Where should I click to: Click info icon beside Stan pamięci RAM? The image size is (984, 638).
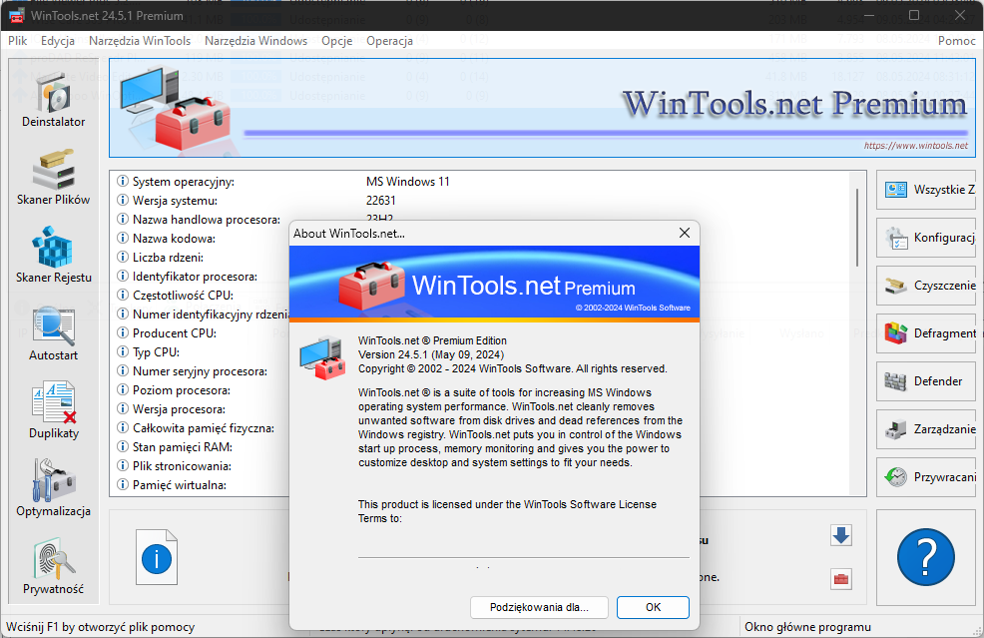pos(123,446)
